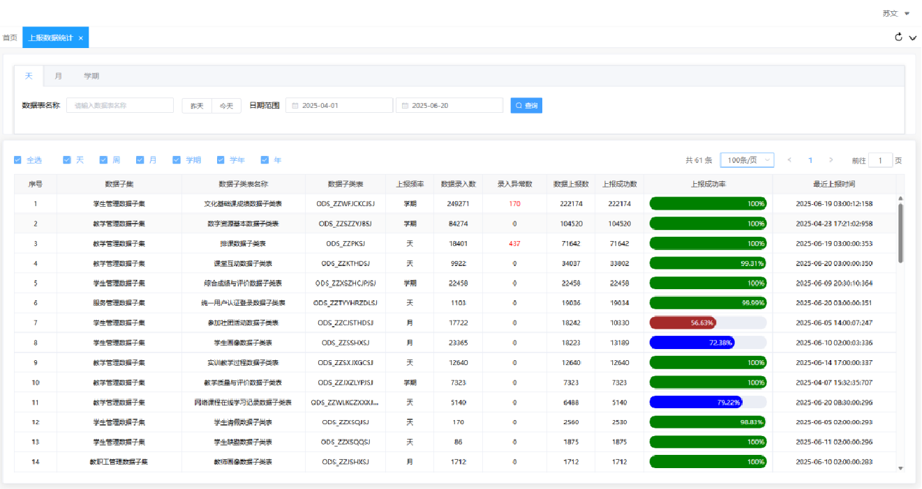Click the 最近上报时间 column header

(x=834, y=184)
